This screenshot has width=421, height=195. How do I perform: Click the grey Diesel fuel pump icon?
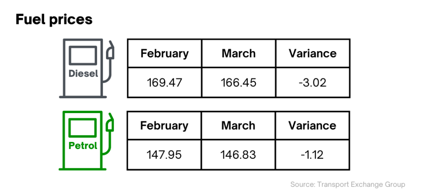pyautogui.click(x=86, y=68)
